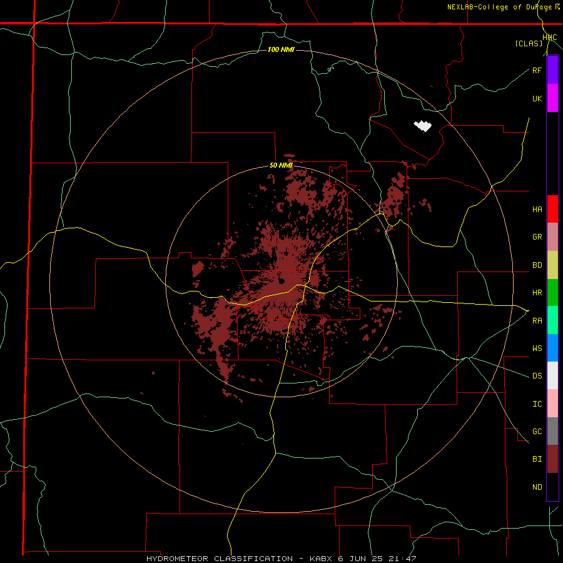Click the 50 NMI range ring label

[x=281, y=166]
